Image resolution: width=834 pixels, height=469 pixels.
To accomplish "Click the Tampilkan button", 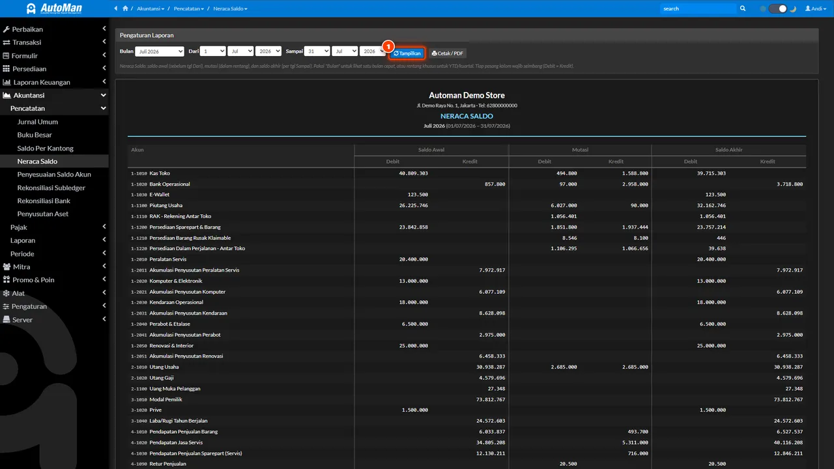I will [408, 53].
